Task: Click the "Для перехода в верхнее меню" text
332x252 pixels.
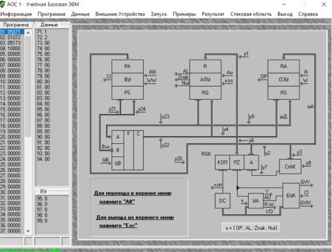Action: [x=133, y=193]
